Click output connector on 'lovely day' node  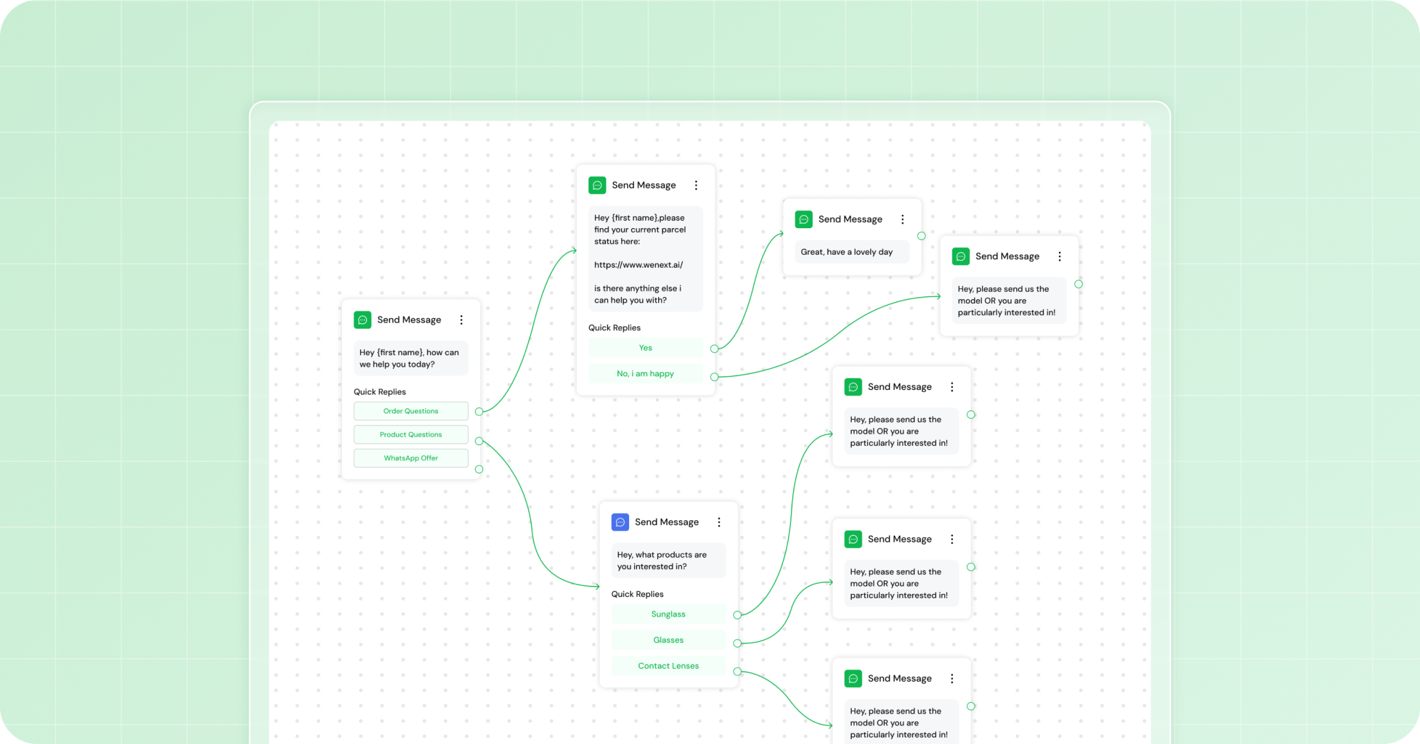click(921, 236)
